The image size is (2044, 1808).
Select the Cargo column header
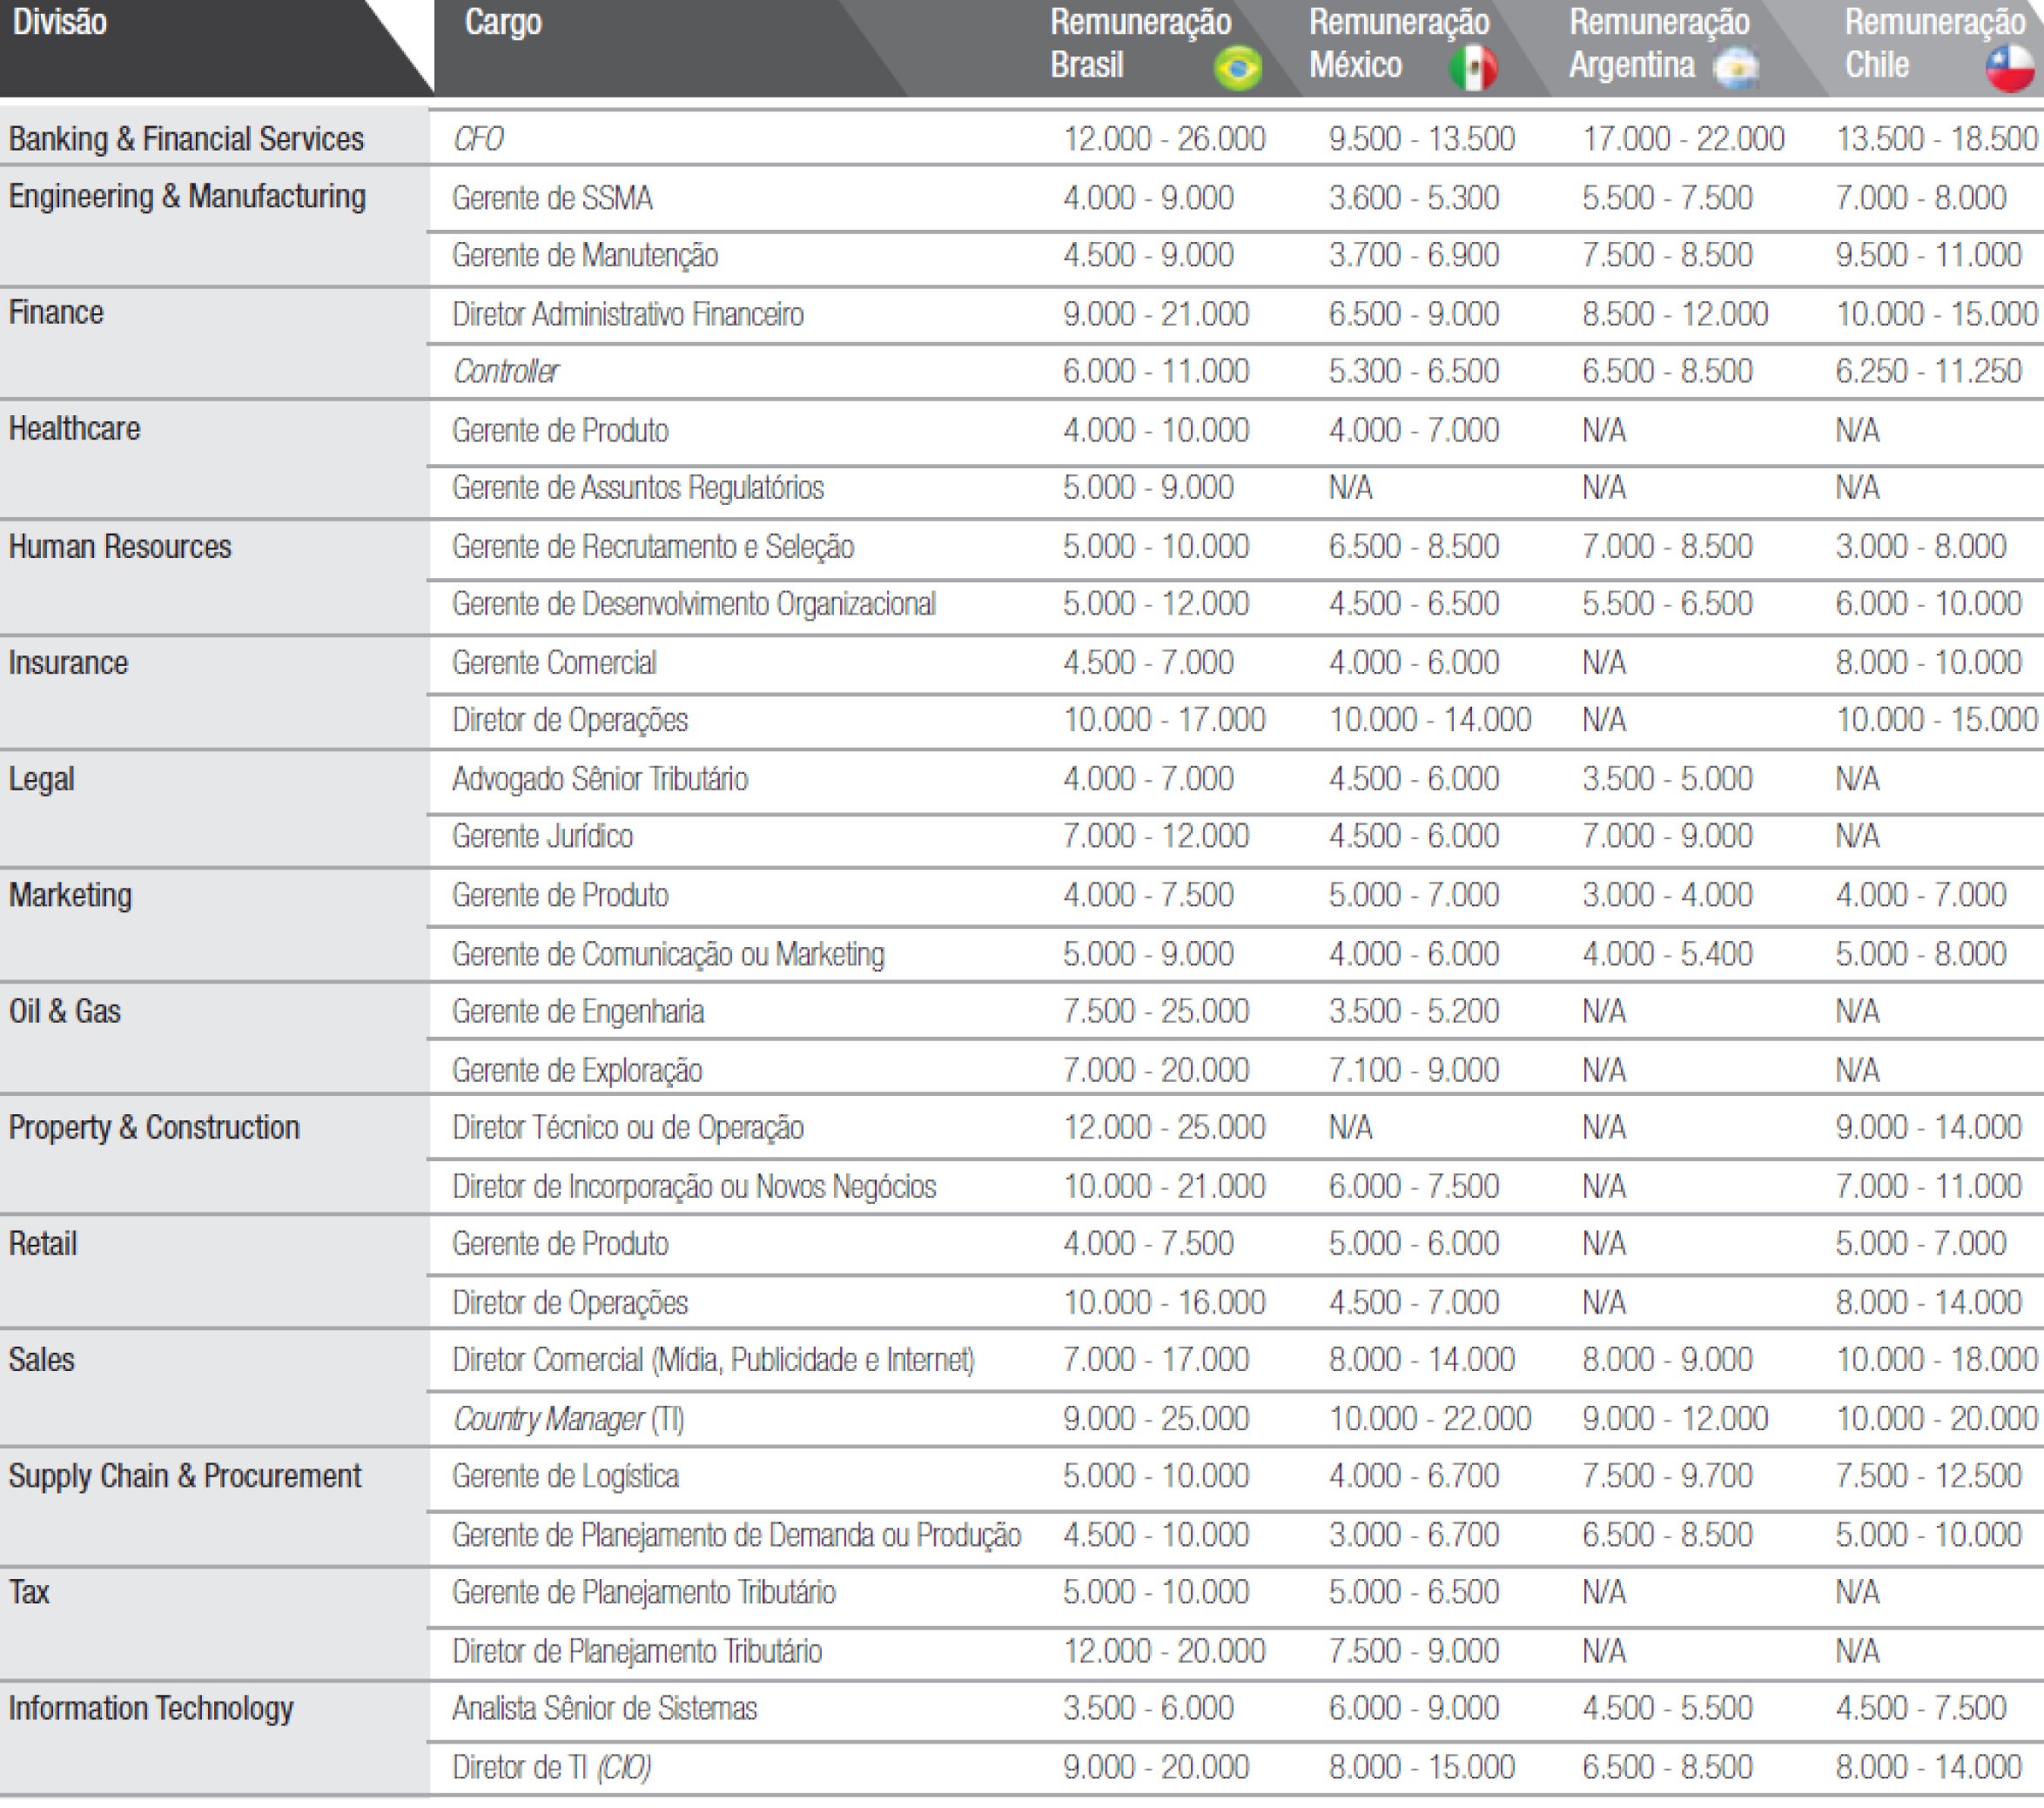(x=503, y=22)
